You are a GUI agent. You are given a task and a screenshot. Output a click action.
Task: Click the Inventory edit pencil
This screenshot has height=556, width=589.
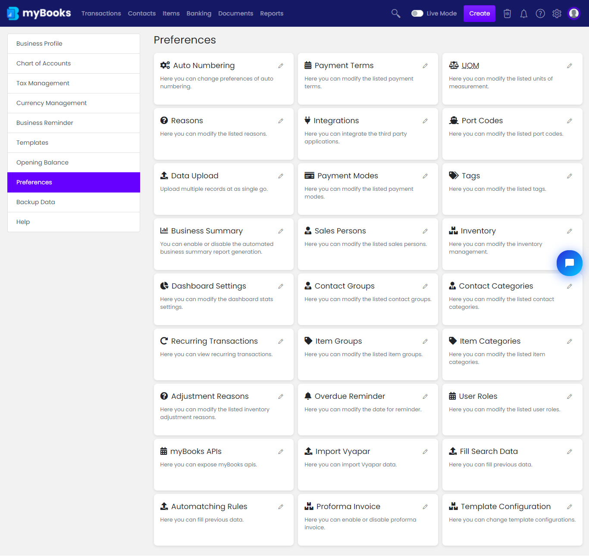tap(570, 231)
